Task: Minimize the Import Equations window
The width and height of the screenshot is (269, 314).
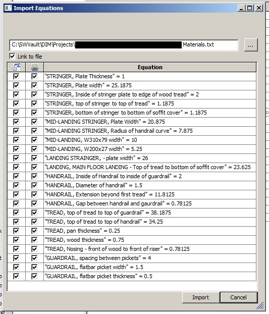Action: click(x=242, y=8)
